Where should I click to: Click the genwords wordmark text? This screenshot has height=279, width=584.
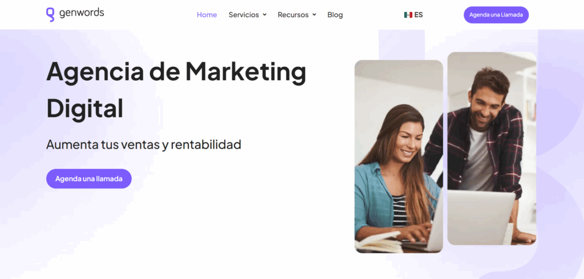pyautogui.click(x=82, y=14)
